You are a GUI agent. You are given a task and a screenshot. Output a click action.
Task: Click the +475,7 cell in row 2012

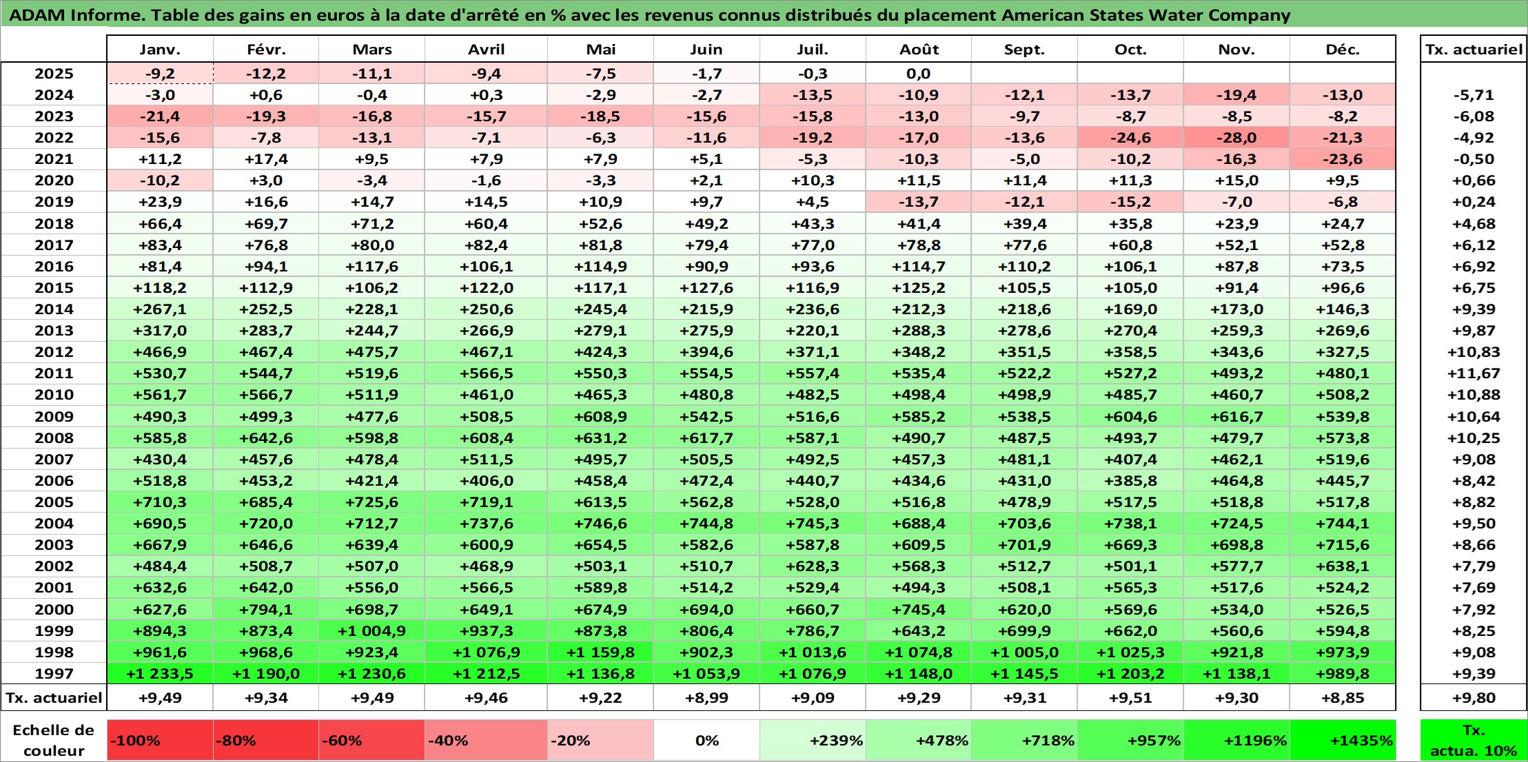pos(371,352)
